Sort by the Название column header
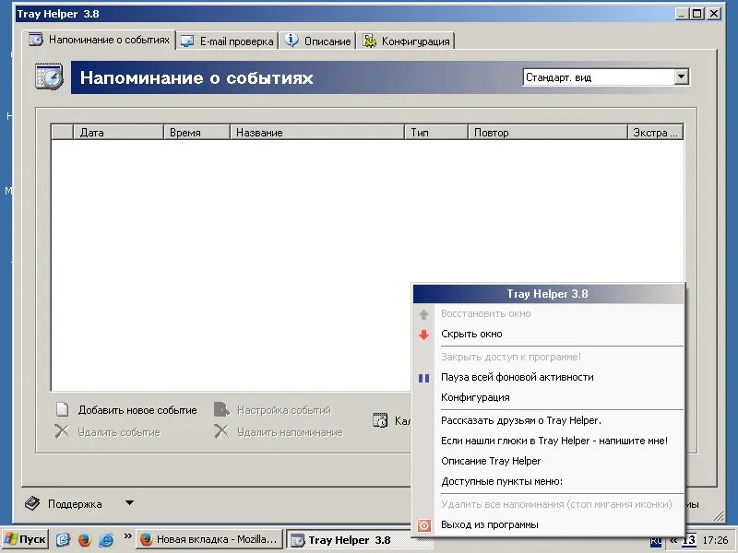The height and width of the screenshot is (553, 738). pyautogui.click(x=316, y=133)
